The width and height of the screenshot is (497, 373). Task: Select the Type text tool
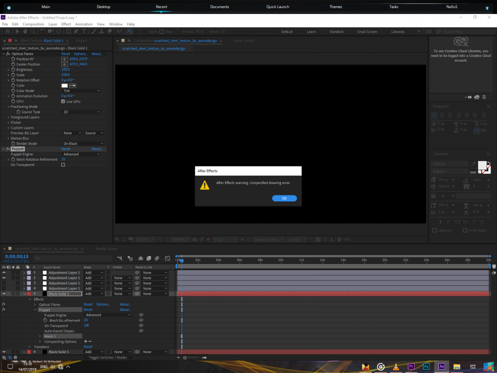point(84,31)
